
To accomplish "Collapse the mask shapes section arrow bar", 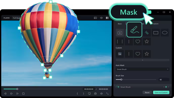I will click(142, 60).
